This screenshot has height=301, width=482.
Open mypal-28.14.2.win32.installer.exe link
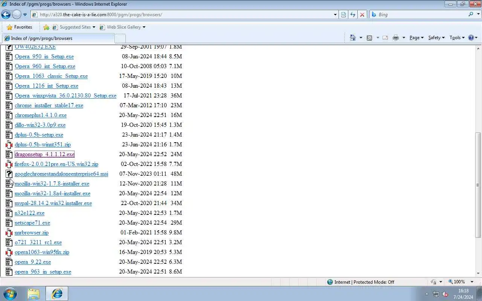53,203
